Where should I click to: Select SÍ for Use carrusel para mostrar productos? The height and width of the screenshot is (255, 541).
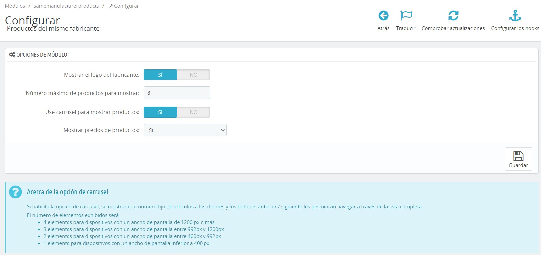pyautogui.click(x=160, y=112)
